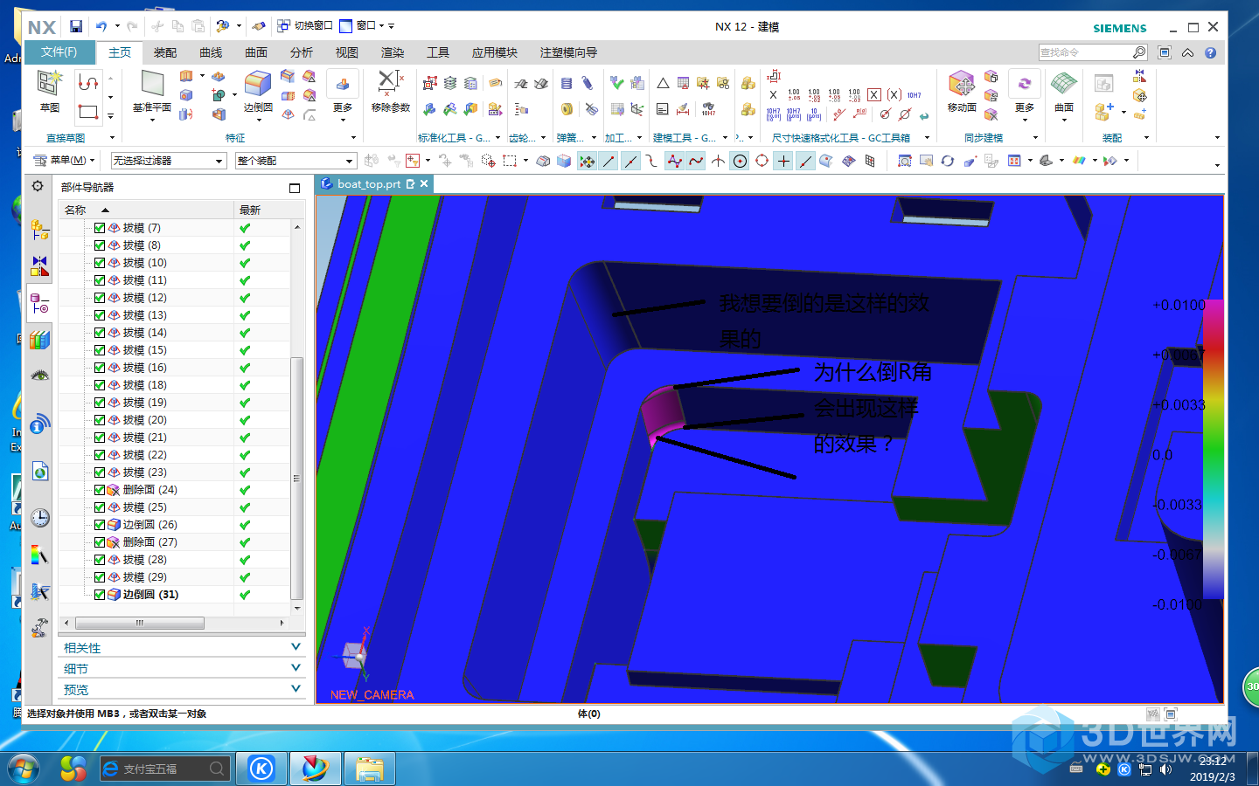Switch to the 视图 ribbon tab
1259x786 pixels.
(347, 52)
